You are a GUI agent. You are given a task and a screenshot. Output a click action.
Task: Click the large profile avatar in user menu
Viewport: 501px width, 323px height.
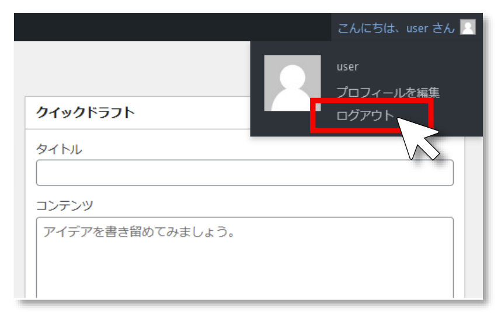pos(292,83)
